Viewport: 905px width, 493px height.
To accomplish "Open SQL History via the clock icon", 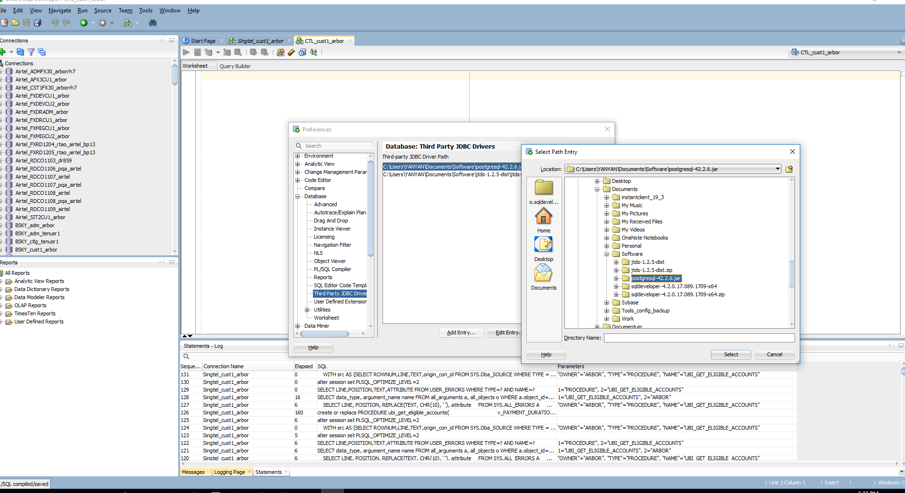I will pos(302,52).
